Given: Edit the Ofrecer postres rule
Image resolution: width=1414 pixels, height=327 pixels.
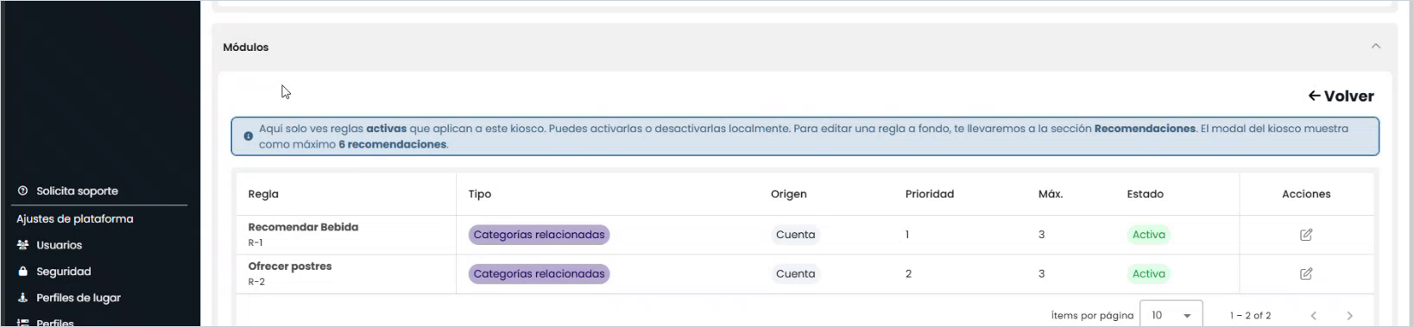Looking at the screenshot, I should [1306, 274].
